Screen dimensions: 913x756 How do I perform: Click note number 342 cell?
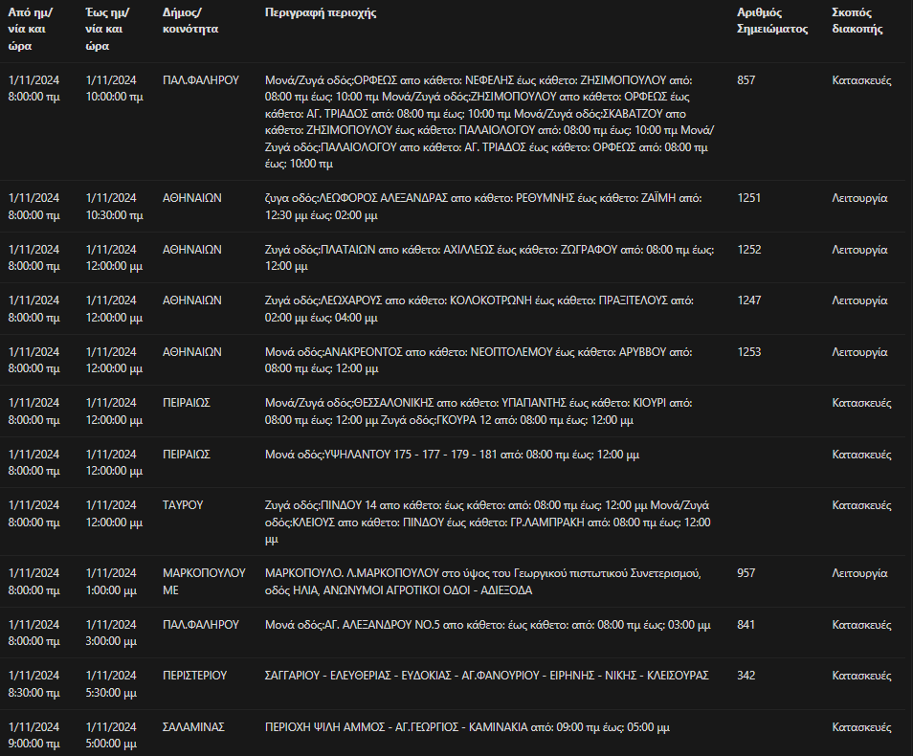tap(746, 676)
